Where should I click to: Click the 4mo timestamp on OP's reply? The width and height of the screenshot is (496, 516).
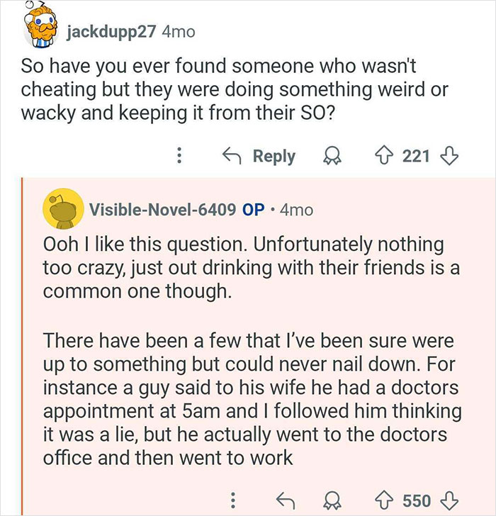click(297, 210)
